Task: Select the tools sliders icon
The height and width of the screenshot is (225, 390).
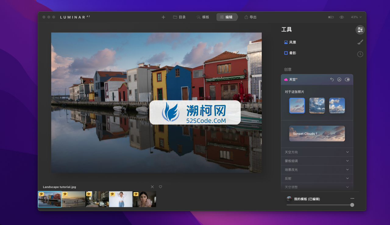Action: coord(360,30)
